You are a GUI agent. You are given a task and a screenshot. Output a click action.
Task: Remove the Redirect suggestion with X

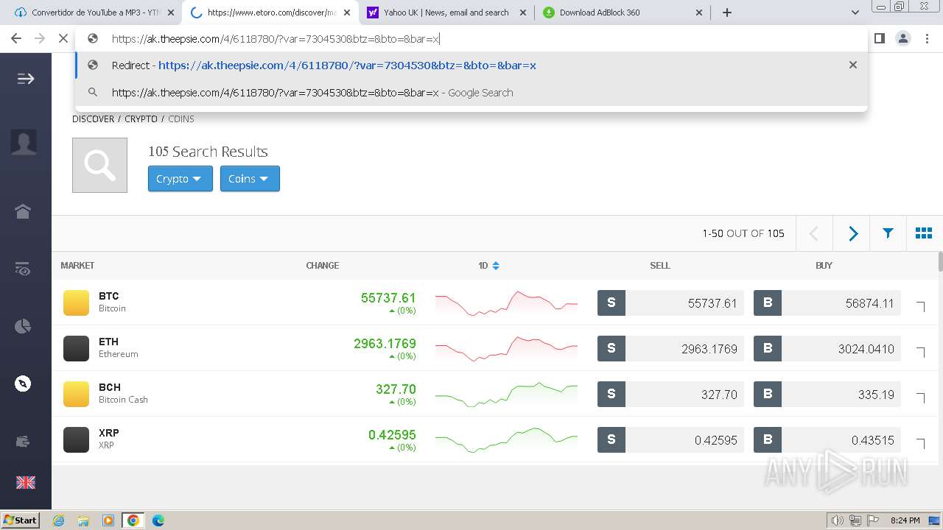tap(853, 65)
